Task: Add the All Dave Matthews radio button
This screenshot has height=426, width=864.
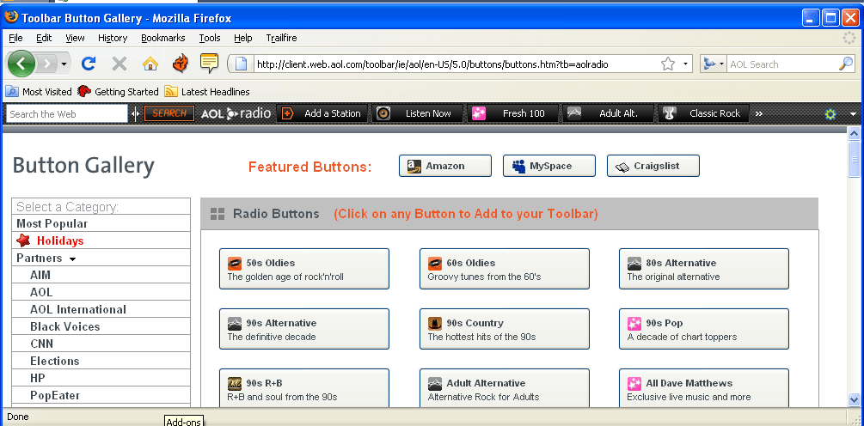Action: click(x=703, y=387)
